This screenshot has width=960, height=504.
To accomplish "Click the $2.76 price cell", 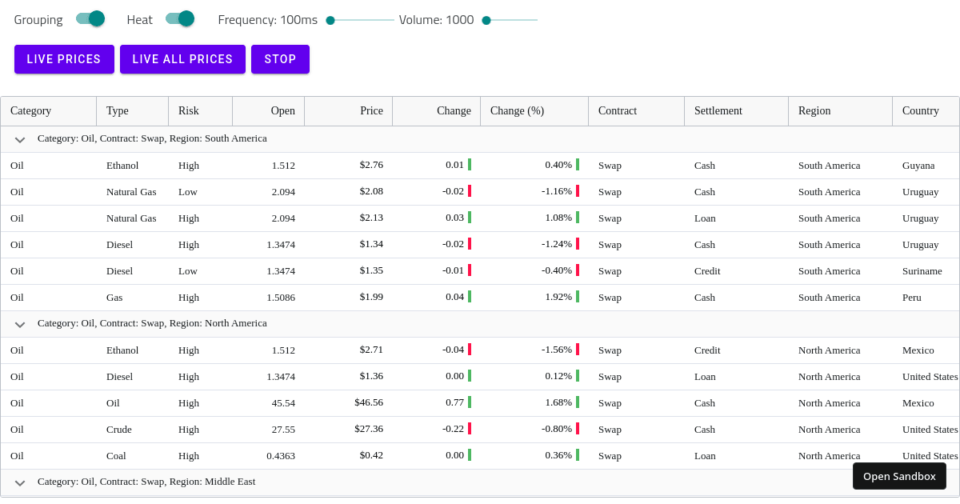I will pos(349,166).
